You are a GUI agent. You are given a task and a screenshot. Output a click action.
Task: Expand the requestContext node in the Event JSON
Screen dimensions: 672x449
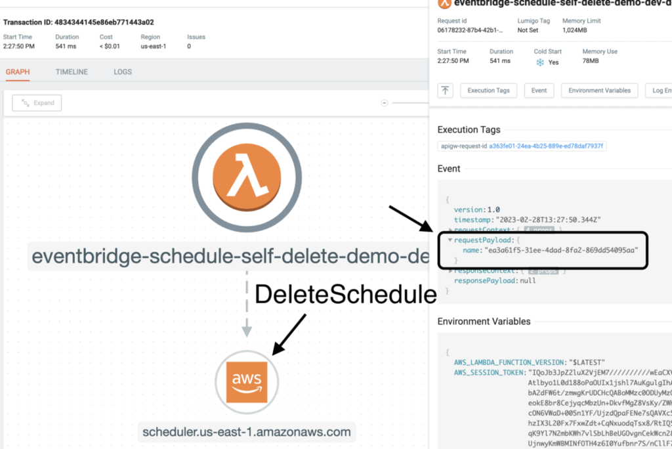coord(451,228)
